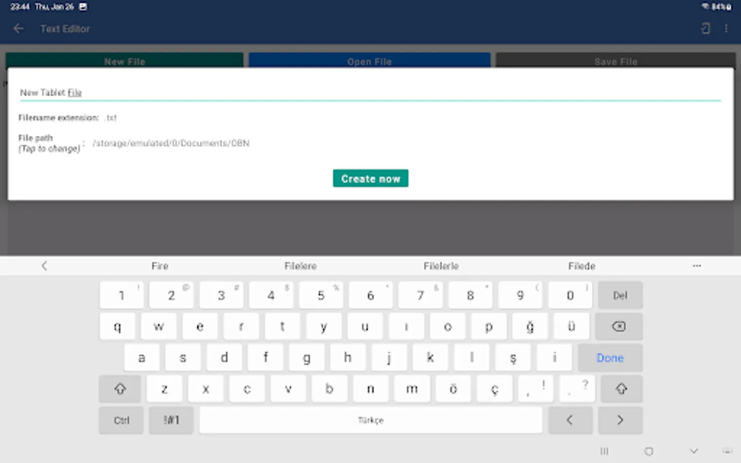Choose the 'Fire' word suggestion
Viewport: 741px width, 463px height.
[160, 266]
